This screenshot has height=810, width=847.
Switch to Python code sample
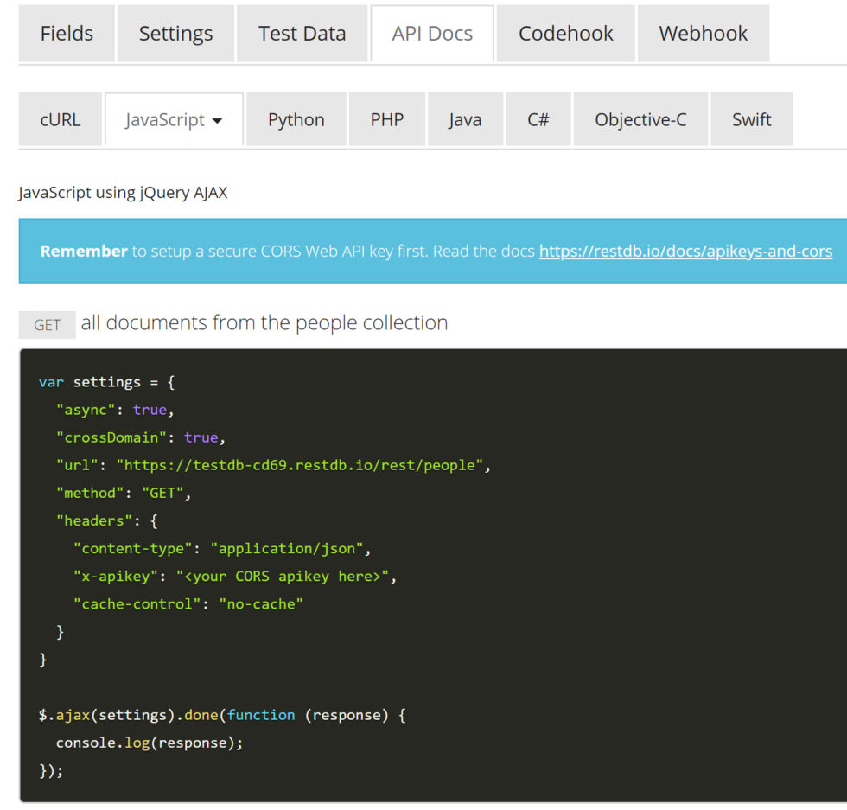[296, 119]
